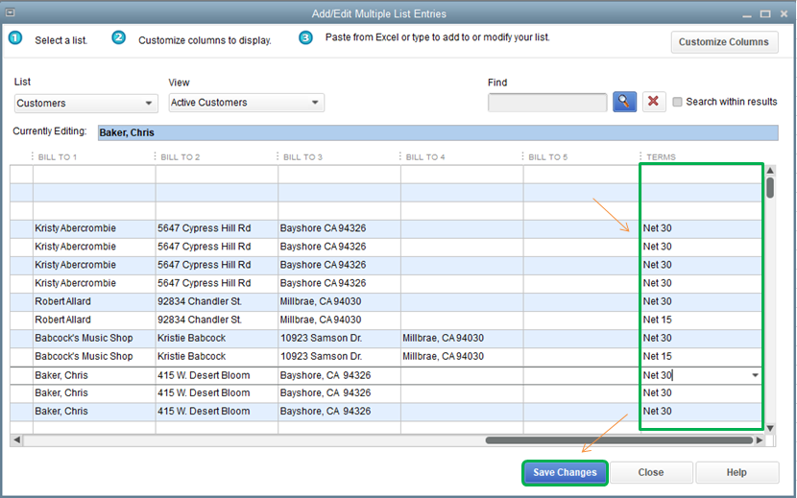Click the Close button at the bottom
Viewport: 797px width, 498px height.
pos(651,473)
